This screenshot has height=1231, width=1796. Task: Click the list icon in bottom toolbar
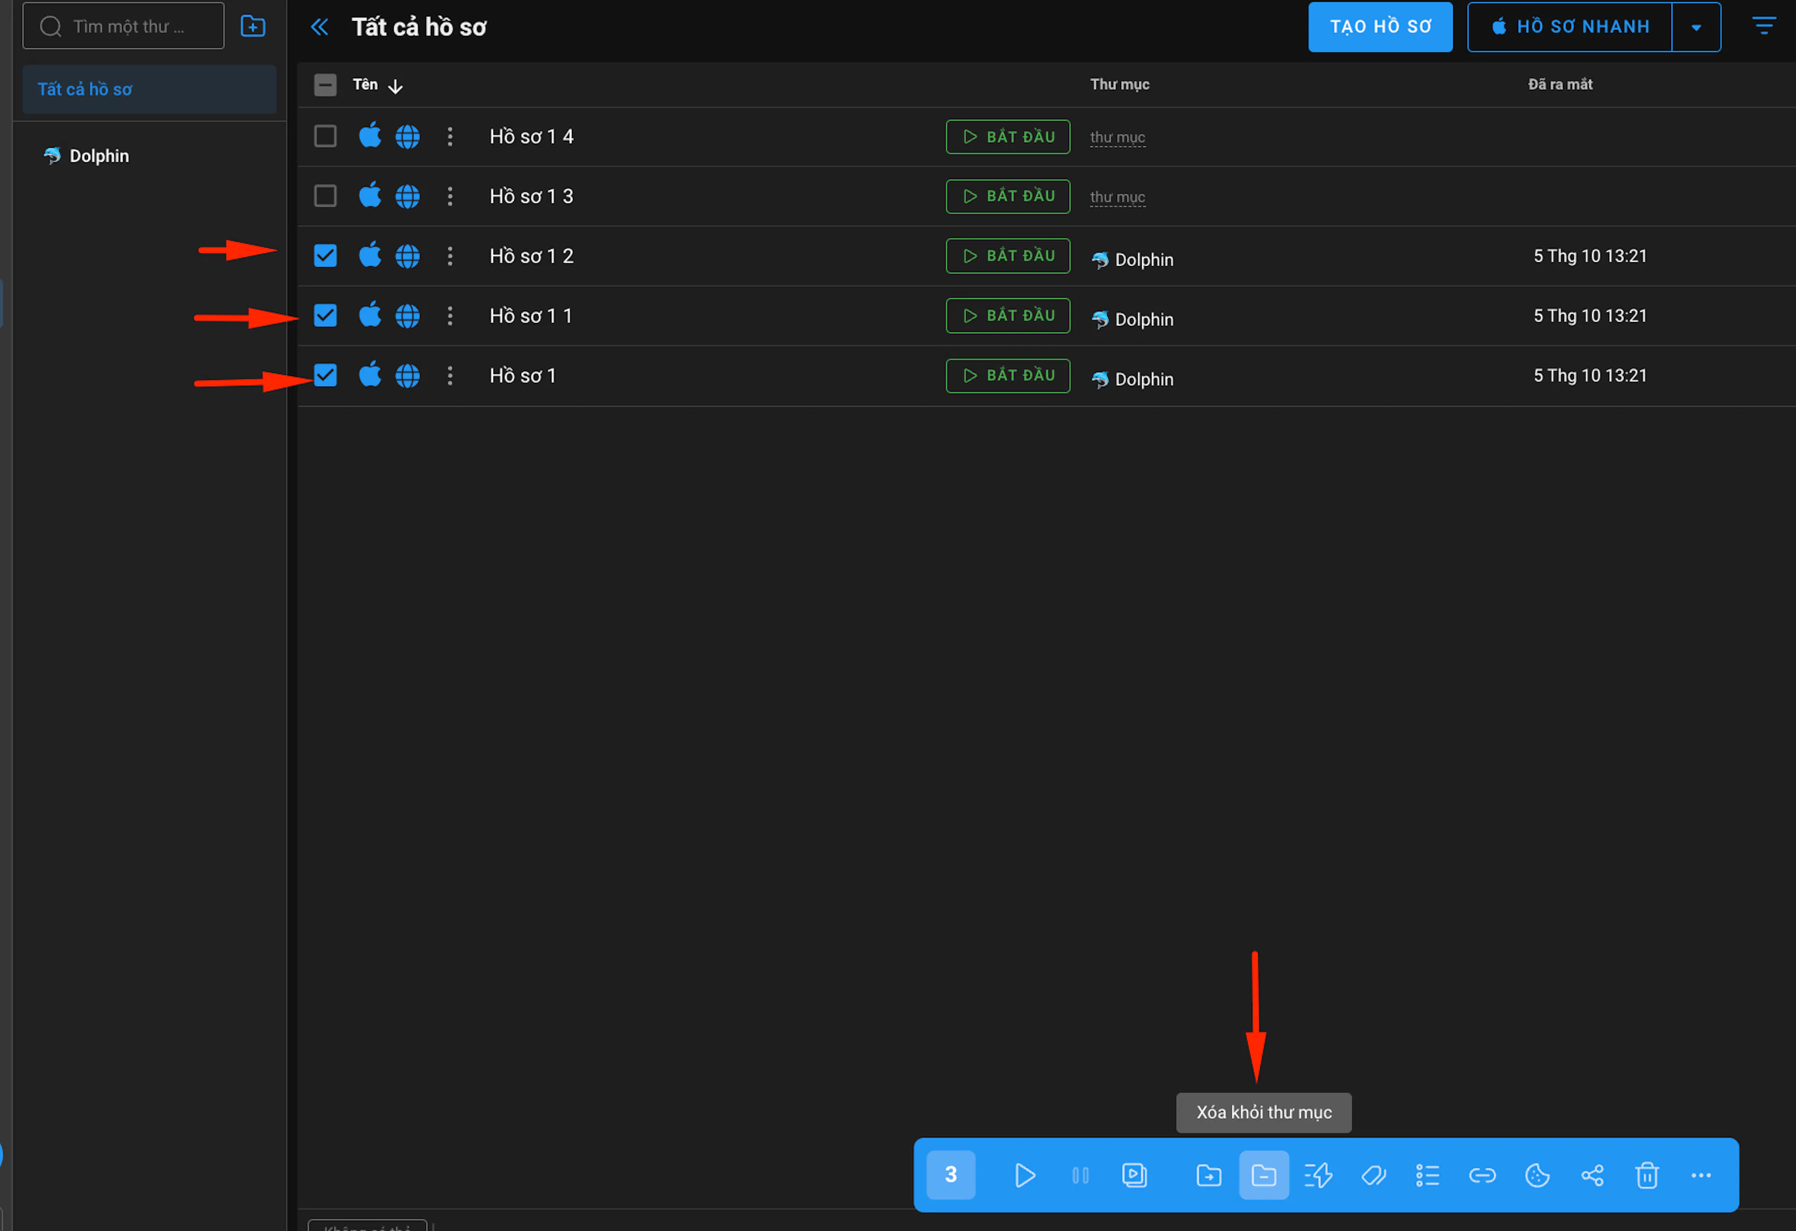pyautogui.click(x=1427, y=1174)
